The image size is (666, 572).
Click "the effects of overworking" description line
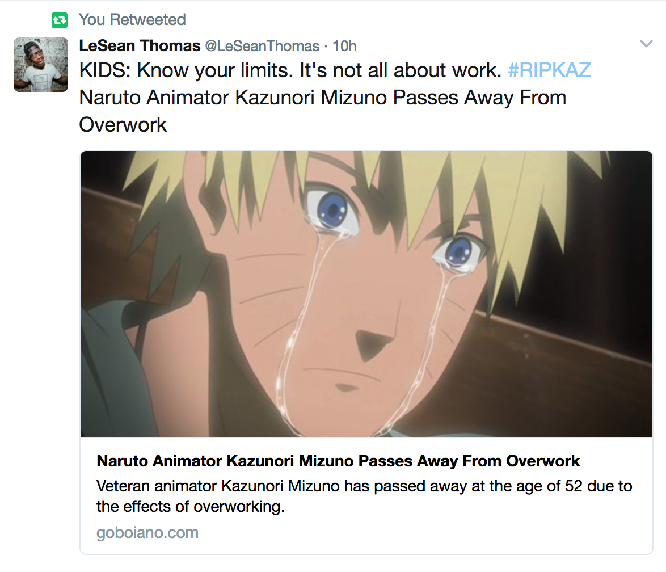tap(190, 506)
